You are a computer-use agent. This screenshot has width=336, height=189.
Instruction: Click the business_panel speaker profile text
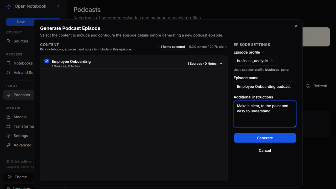(x=277, y=70)
